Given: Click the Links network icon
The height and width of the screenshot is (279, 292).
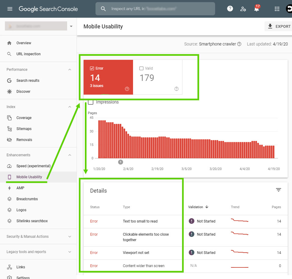Looking at the screenshot, I should [x=9, y=267].
